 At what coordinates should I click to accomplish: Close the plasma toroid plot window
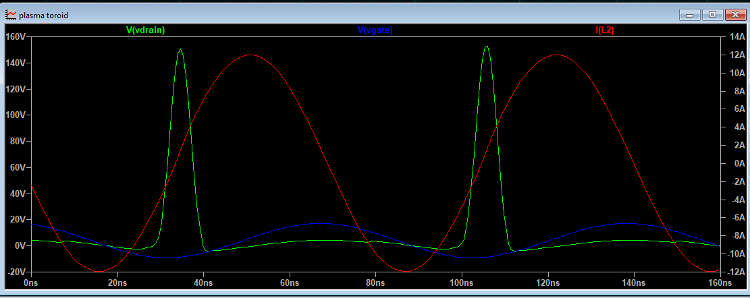(734, 14)
